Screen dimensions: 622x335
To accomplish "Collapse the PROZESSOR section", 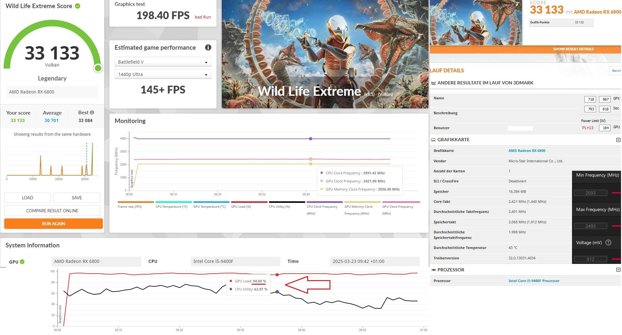I will point(618,270).
